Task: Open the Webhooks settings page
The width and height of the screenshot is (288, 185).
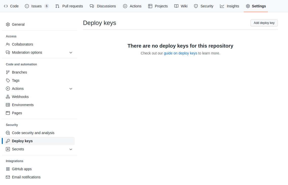Action: click(20, 97)
